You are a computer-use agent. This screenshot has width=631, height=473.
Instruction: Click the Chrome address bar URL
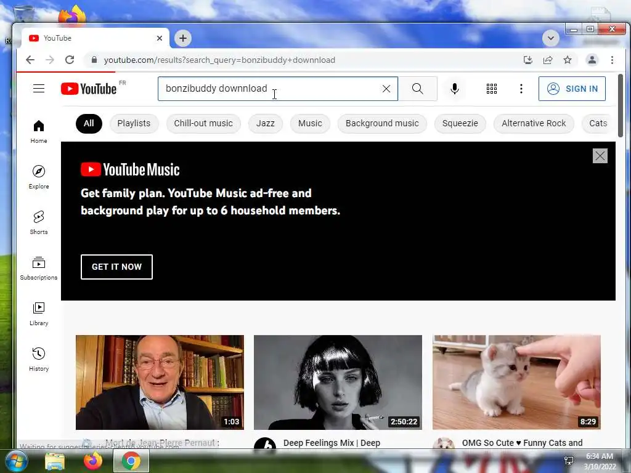[x=219, y=60]
